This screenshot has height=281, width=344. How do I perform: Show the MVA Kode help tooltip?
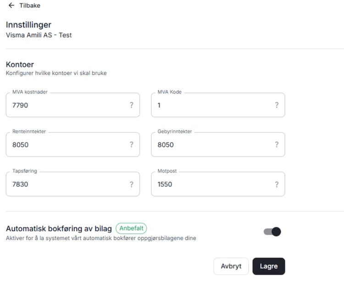(277, 105)
